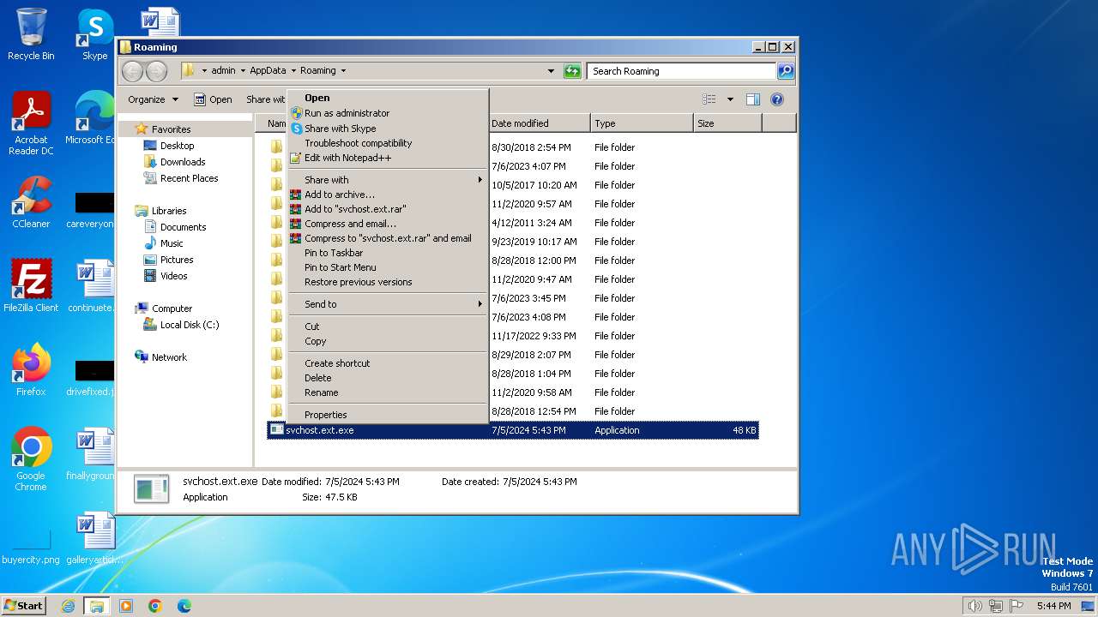
Task: Choose Restore previous versions
Action: tap(388, 282)
